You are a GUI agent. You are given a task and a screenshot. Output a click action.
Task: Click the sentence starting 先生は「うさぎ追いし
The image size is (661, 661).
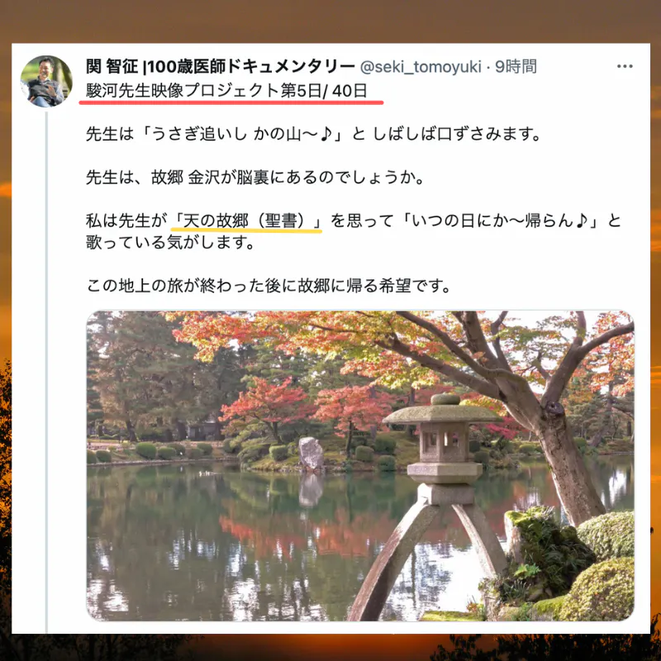click(x=313, y=134)
